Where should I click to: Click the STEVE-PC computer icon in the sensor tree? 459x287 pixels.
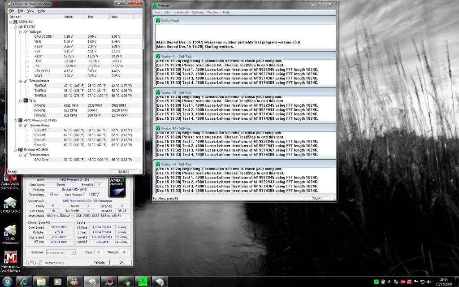(15, 22)
